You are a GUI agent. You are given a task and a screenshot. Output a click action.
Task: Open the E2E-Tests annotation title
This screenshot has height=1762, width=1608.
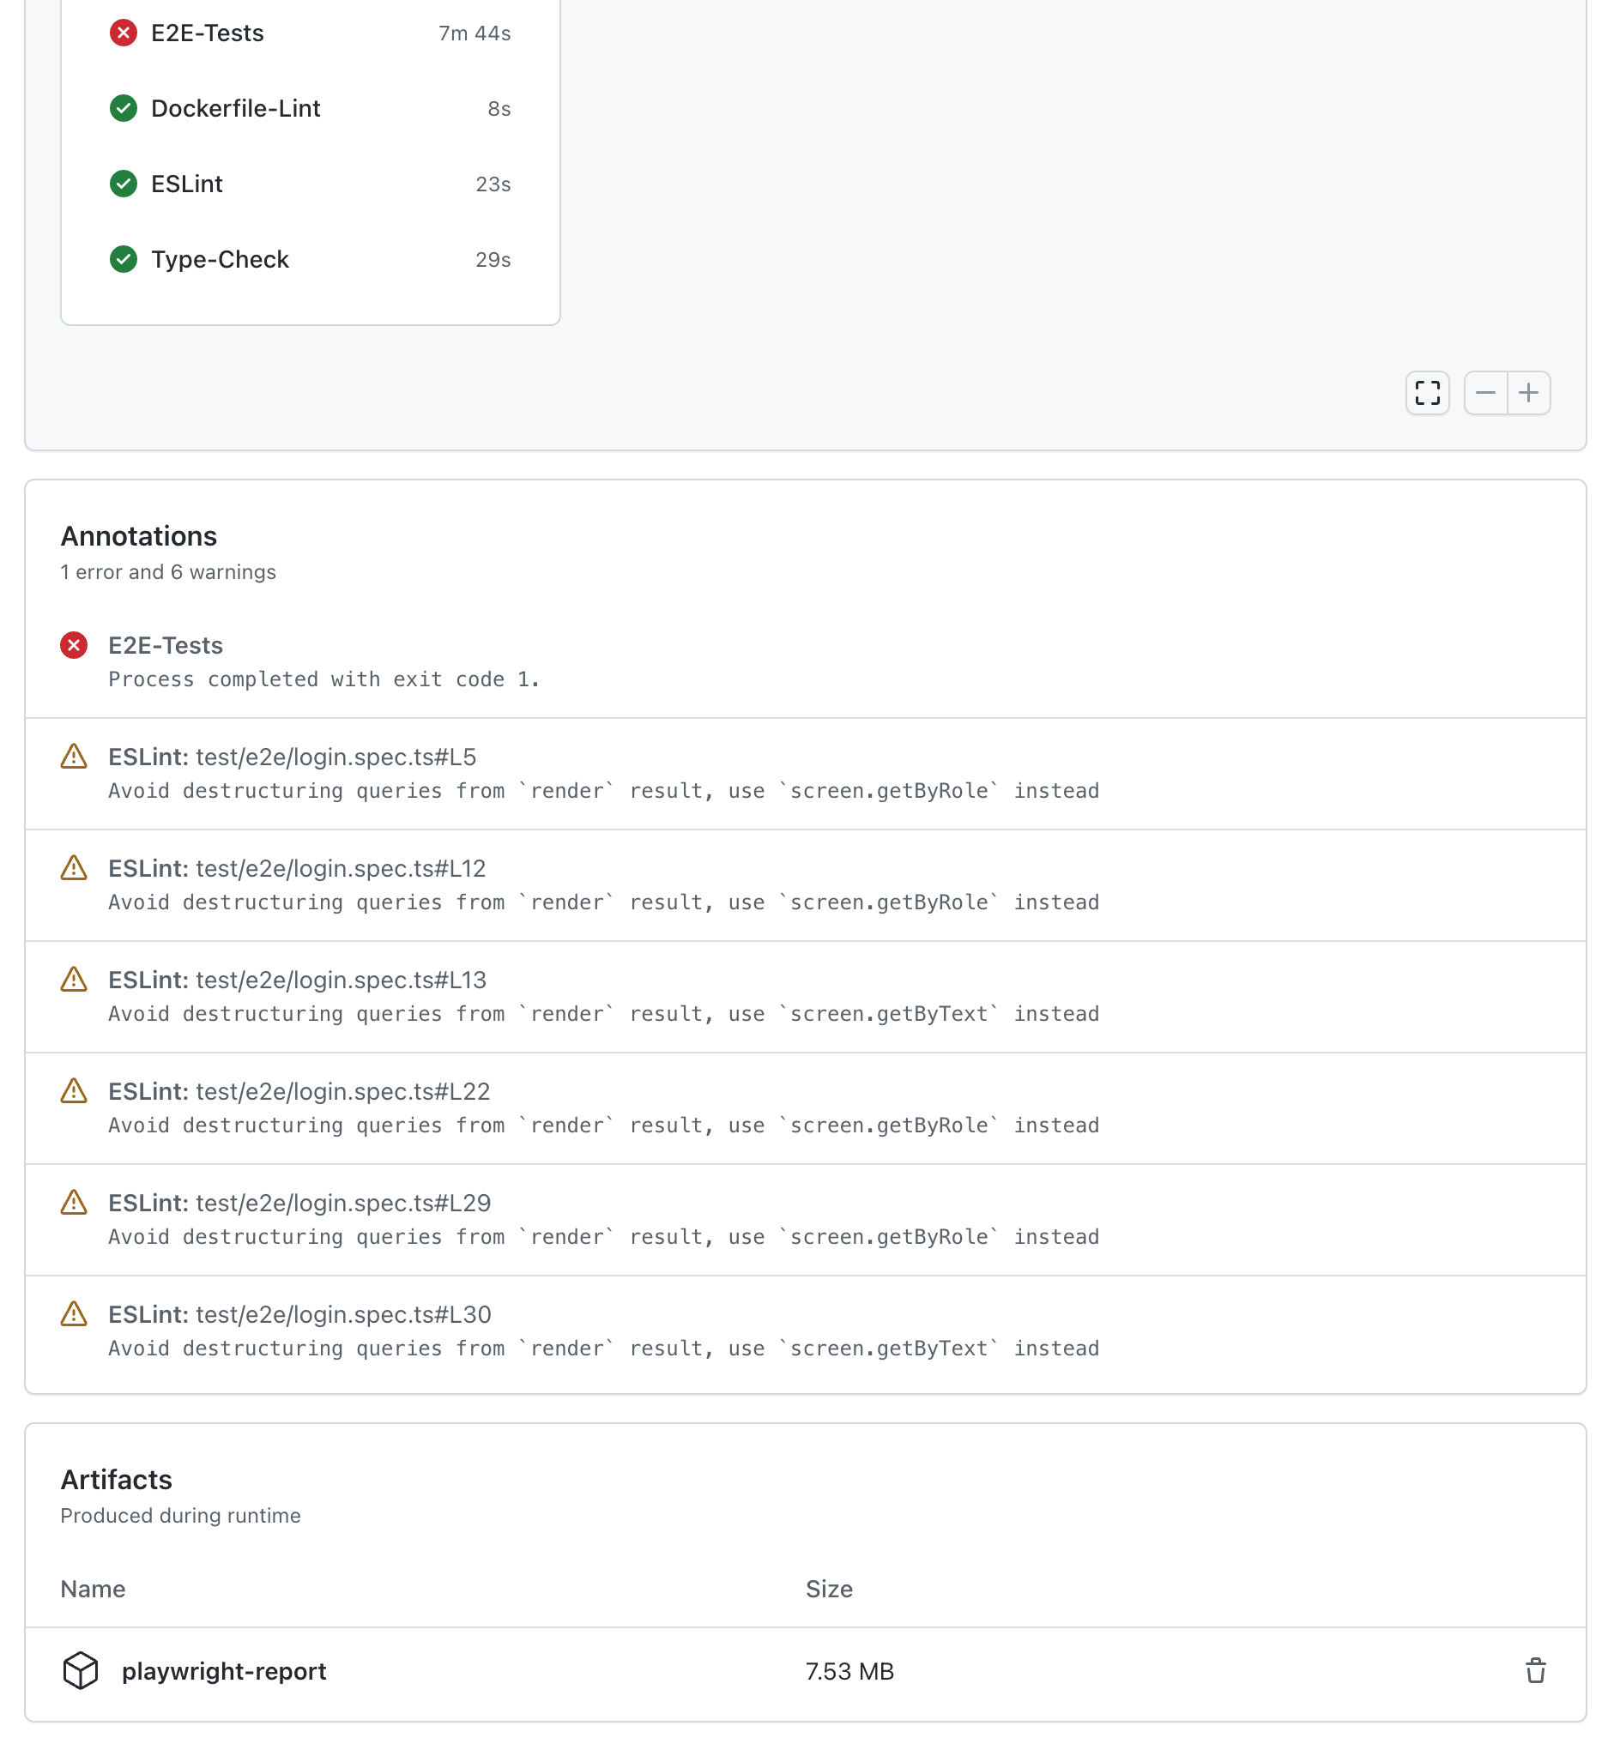[x=166, y=645]
